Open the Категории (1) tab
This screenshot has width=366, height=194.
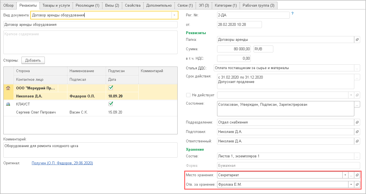click(226, 5)
